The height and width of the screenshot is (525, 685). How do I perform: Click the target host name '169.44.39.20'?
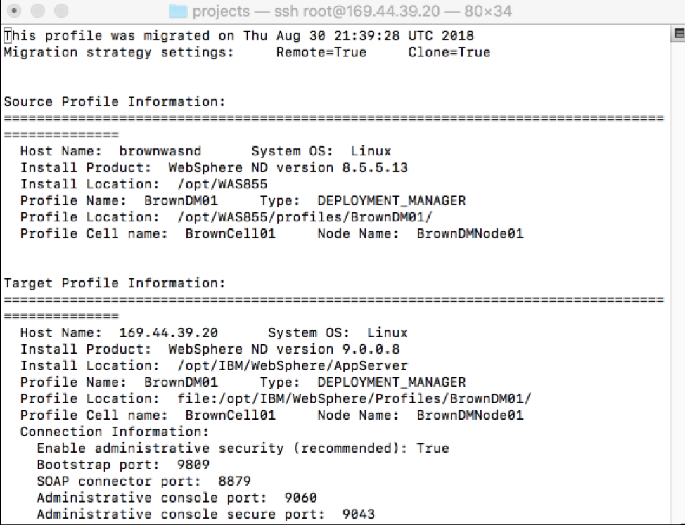coord(169,332)
